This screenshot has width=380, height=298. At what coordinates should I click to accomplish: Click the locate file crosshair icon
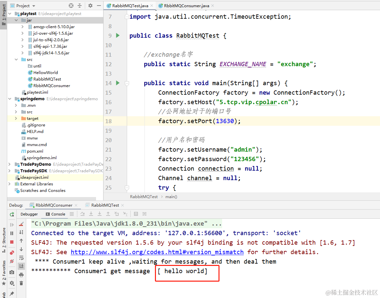[x=71, y=6]
